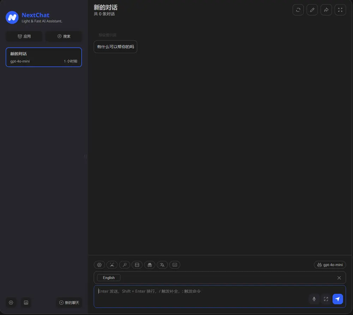The width and height of the screenshot is (353, 315).
Task: Click the translate language icon
Action: [x=162, y=265]
